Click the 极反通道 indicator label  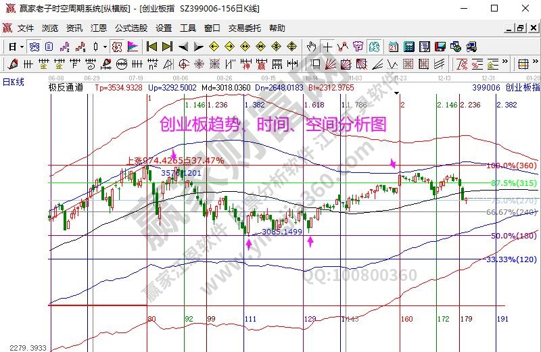coord(66,87)
